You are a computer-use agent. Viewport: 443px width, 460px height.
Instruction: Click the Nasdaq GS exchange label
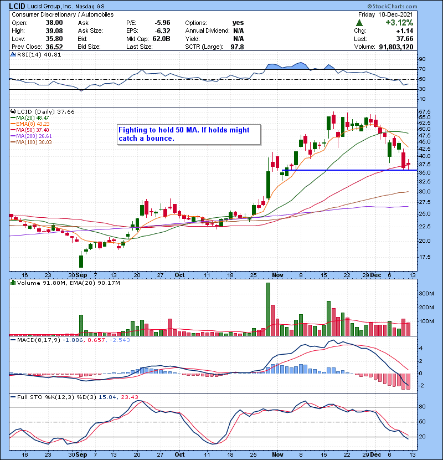[x=90, y=7]
